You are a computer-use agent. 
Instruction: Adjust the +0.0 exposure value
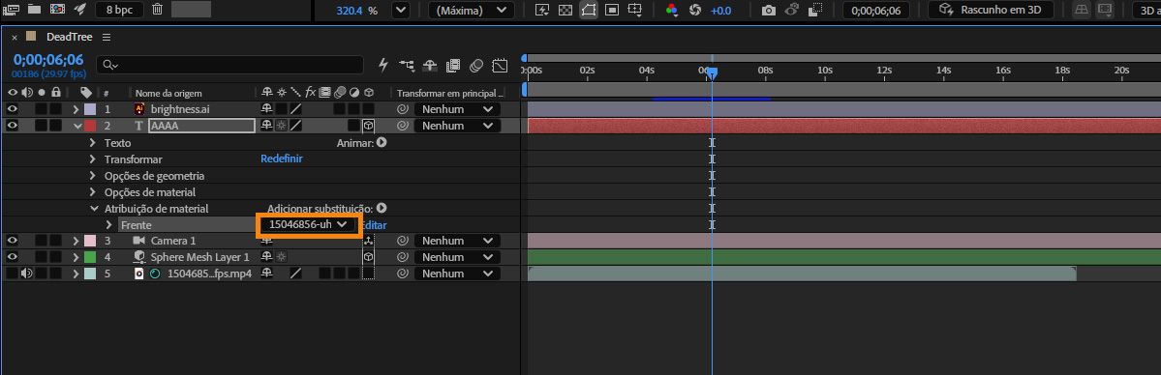coord(720,11)
